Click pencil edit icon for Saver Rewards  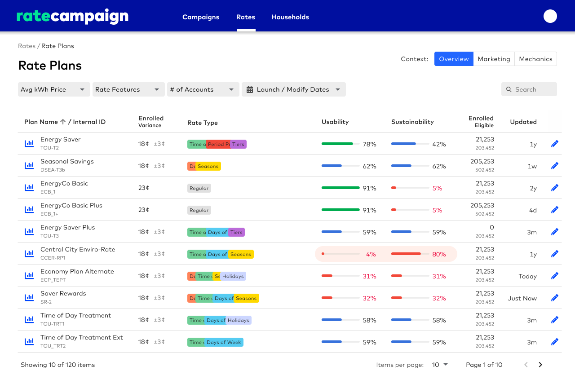point(555,298)
